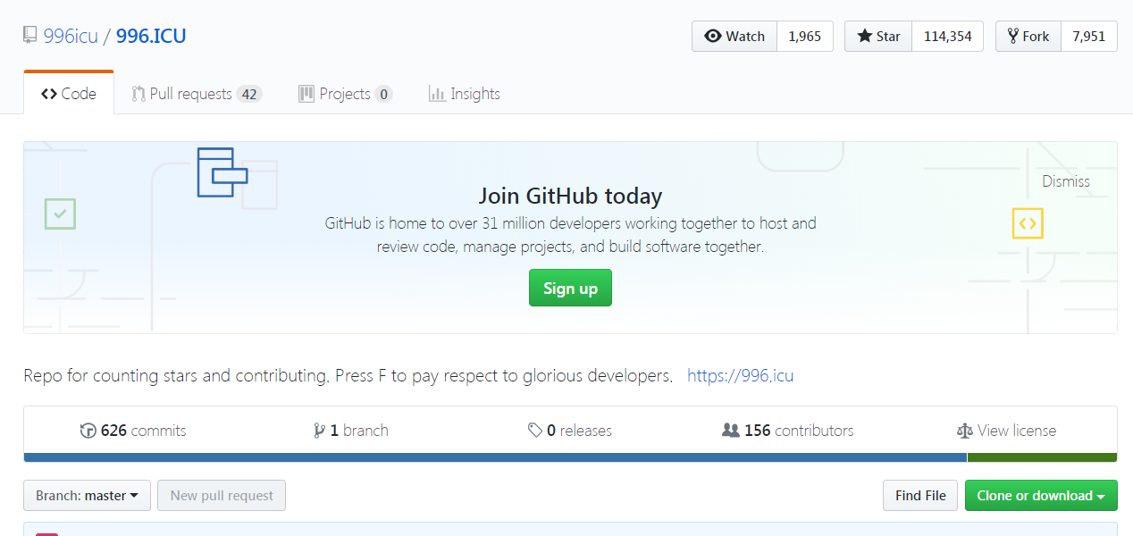The image size is (1133, 536).
Task: Click the Find File button
Action: click(x=920, y=496)
